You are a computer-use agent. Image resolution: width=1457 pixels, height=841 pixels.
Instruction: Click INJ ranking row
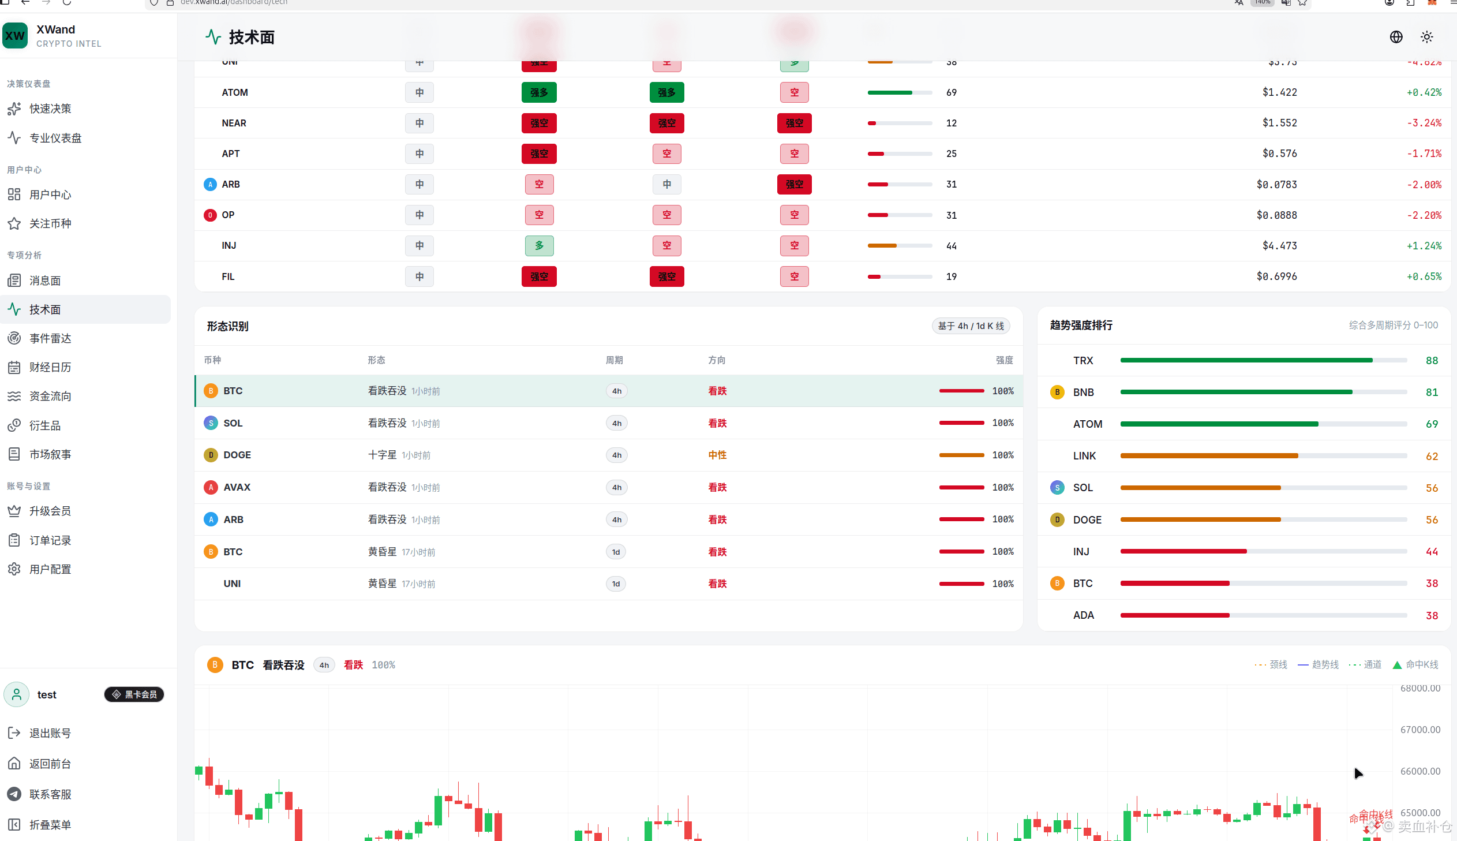coord(1243,552)
